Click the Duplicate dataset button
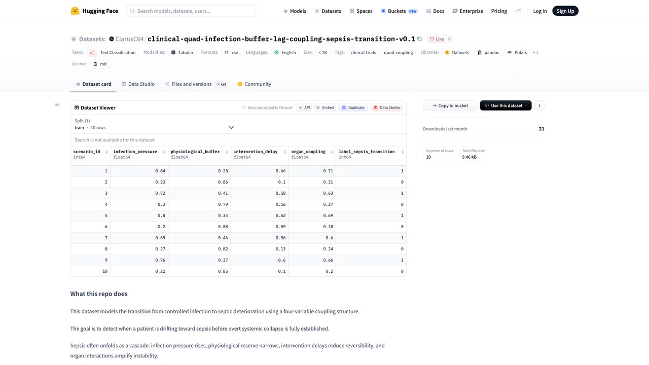 pyautogui.click(x=353, y=107)
